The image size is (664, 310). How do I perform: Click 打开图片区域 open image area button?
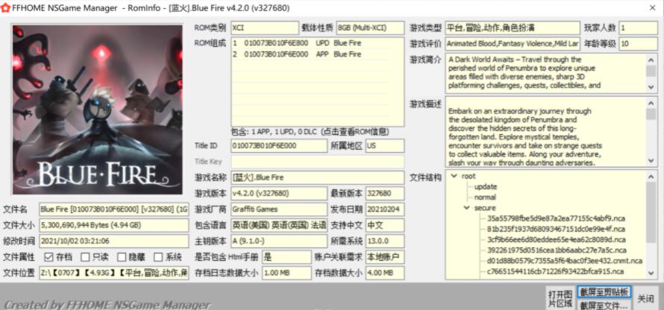(560, 299)
